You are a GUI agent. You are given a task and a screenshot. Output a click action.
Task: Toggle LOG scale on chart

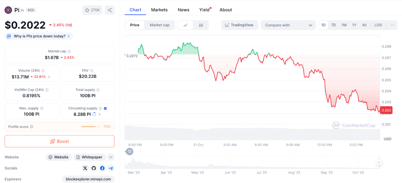click(x=378, y=25)
